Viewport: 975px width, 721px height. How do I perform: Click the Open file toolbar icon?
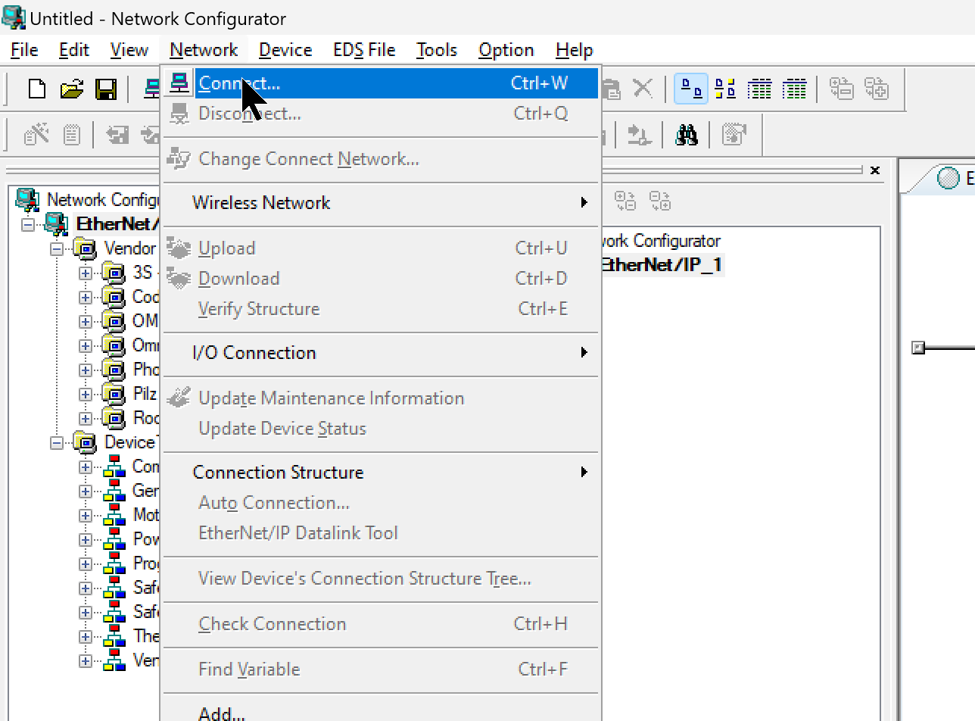(71, 89)
